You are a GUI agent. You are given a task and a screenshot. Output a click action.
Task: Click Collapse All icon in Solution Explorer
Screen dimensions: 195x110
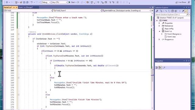[172, 11]
